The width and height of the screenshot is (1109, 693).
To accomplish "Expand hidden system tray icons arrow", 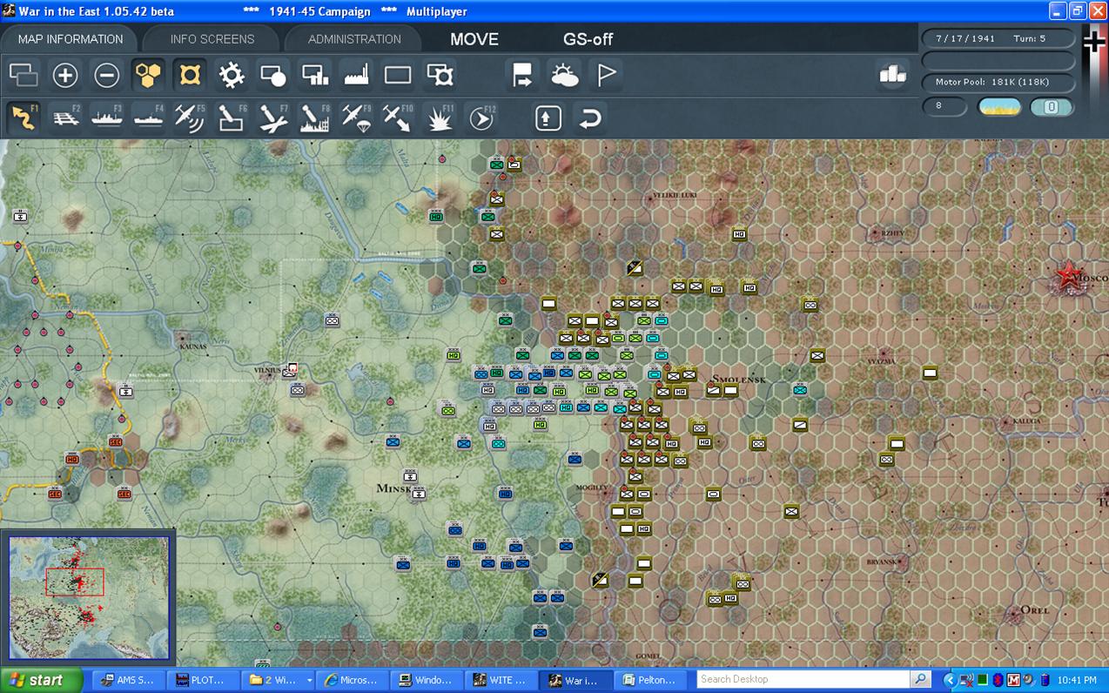I will (950, 680).
